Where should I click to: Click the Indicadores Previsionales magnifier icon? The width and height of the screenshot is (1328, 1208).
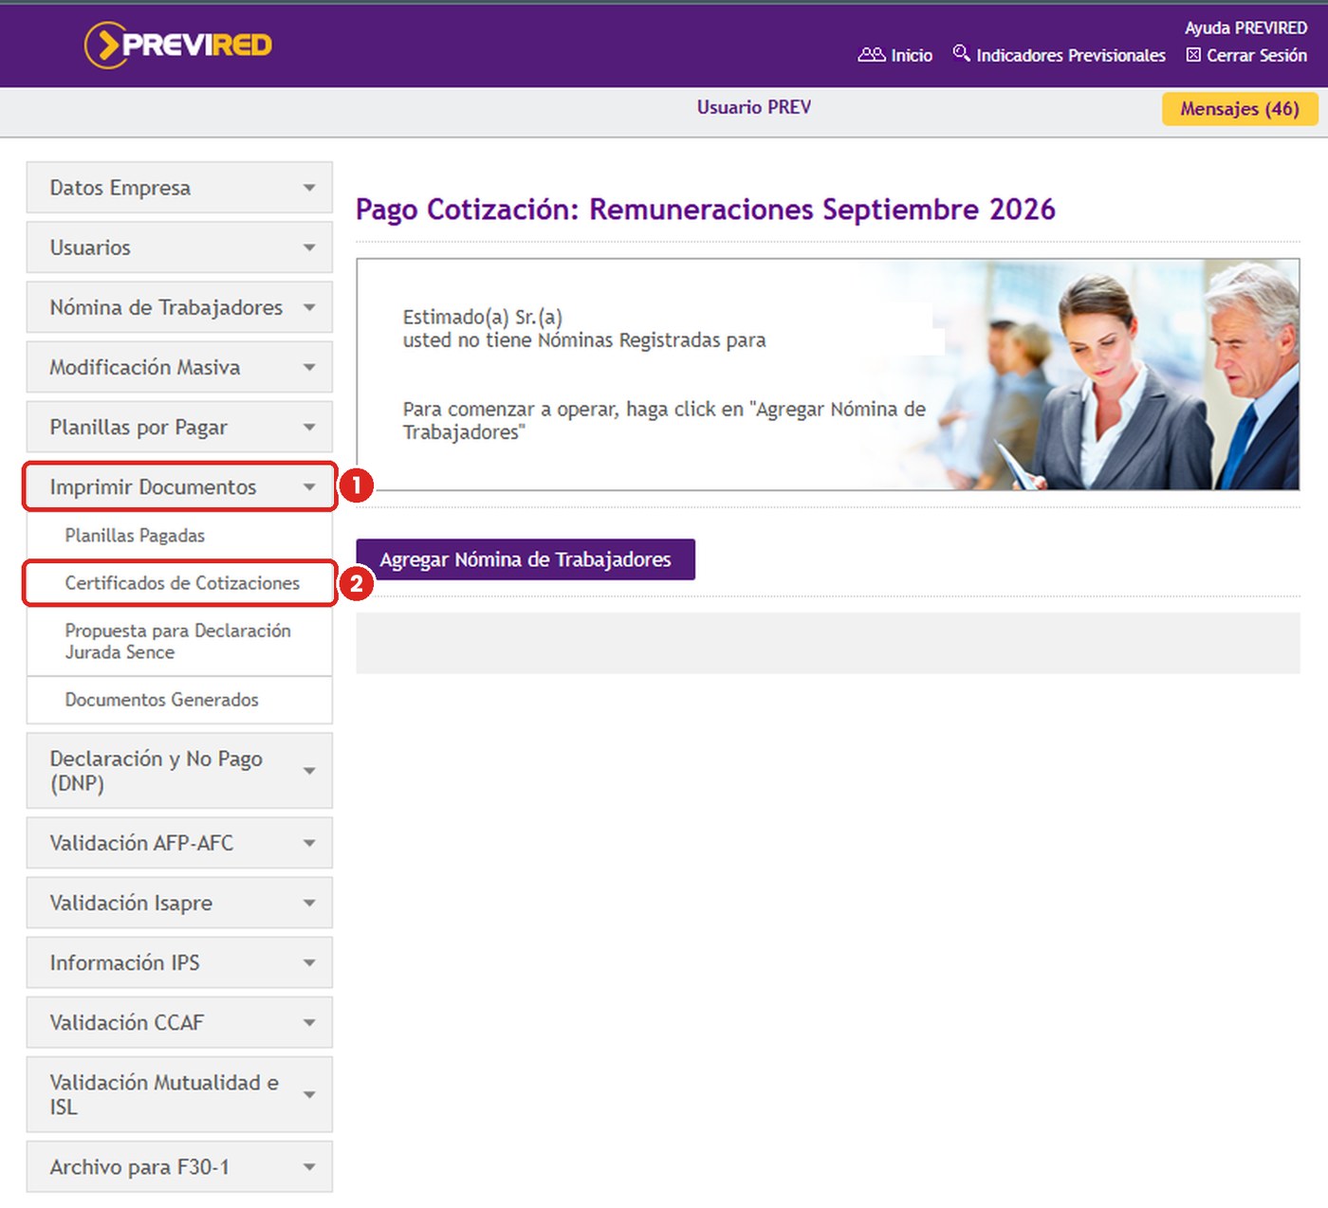pos(961,53)
